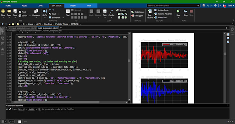Click the top sidebar panel icon at left edge
Image resolution: width=235 pixels, height=124 pixels.
2,29
